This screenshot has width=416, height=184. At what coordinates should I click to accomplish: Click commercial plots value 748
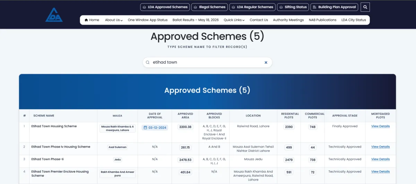click(x=313, y=127)
